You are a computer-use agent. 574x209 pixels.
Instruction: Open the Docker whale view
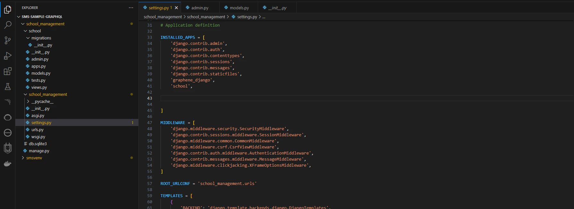tap(8, 163)
